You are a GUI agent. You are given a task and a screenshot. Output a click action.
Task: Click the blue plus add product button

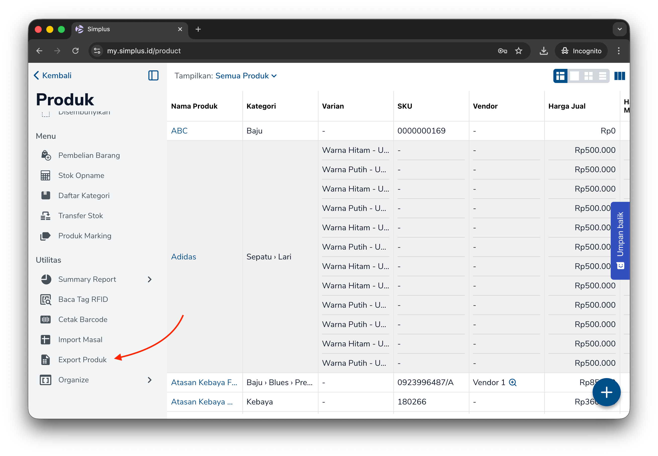pos(606,392)
